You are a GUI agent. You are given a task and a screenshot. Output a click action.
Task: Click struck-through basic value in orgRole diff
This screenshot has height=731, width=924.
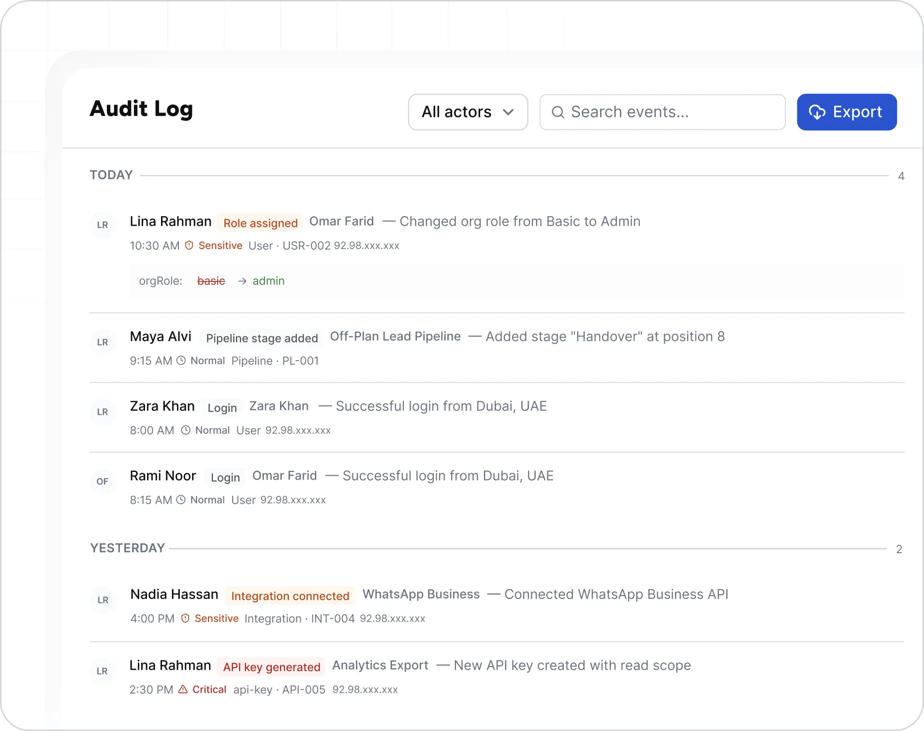tap(211, 281)
